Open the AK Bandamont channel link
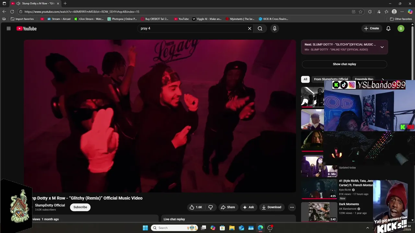Image resolution: width=415 pixels, height=233 pixels. click(348, 209)
